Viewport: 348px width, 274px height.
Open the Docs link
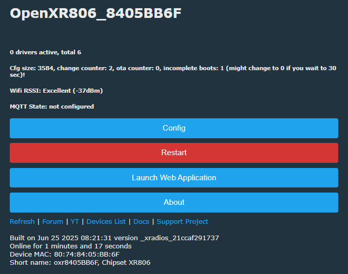141,221
